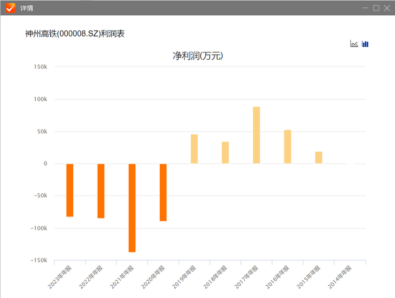Select the 2017年年报 tallest profit bar

pyautogui.click(x=256, y=135)
